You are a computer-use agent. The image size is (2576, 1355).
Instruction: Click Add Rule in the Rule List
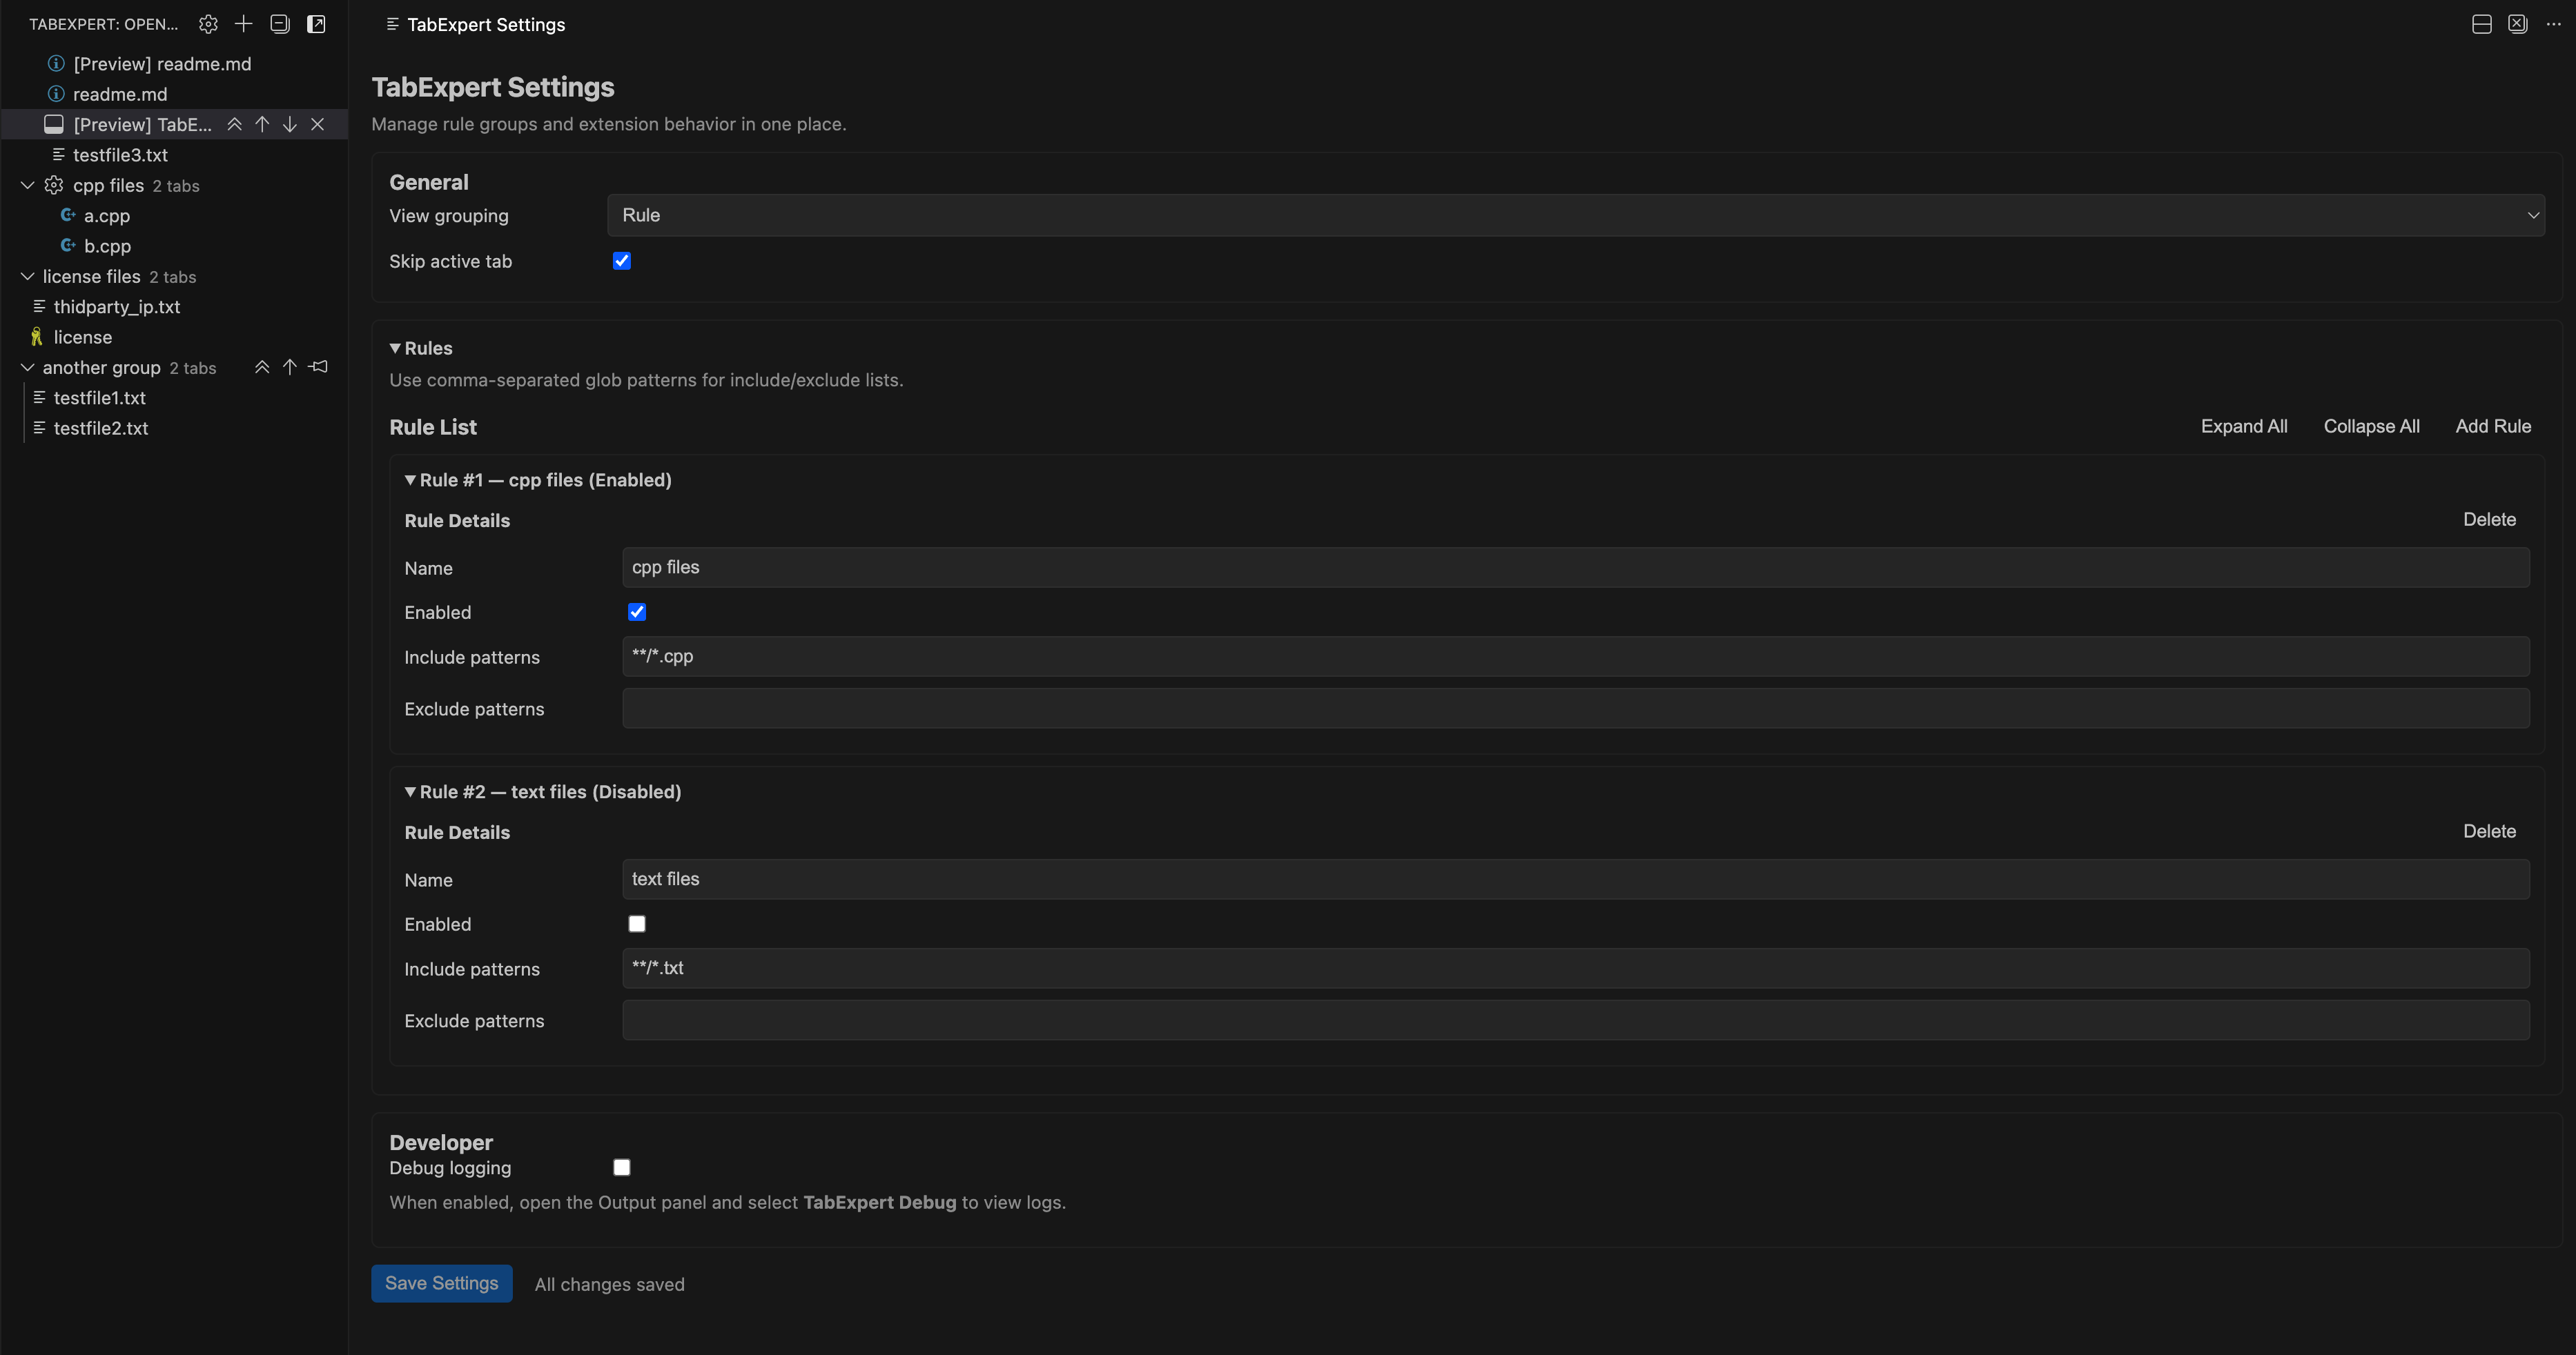coord(2493,426)
